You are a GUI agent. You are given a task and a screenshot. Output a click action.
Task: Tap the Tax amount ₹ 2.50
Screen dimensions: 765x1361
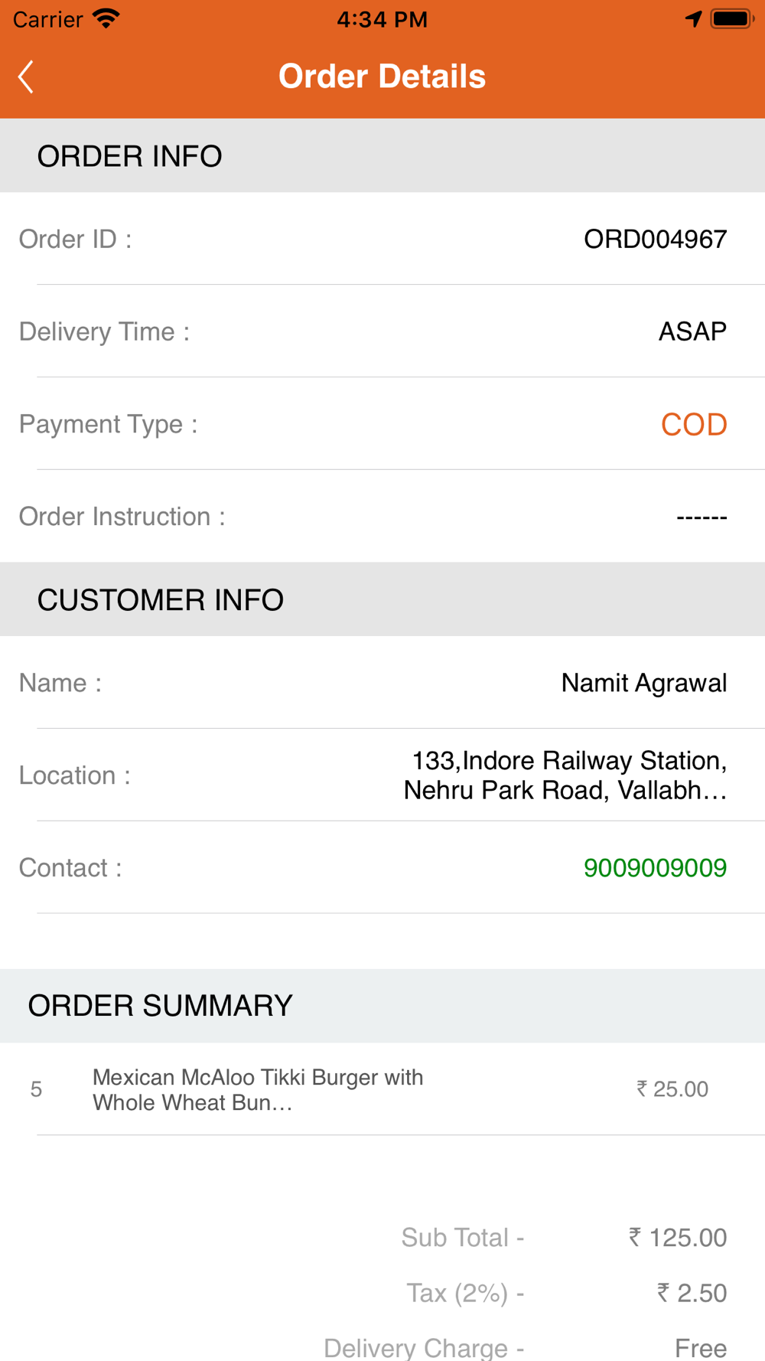(x=692, y=1293)
